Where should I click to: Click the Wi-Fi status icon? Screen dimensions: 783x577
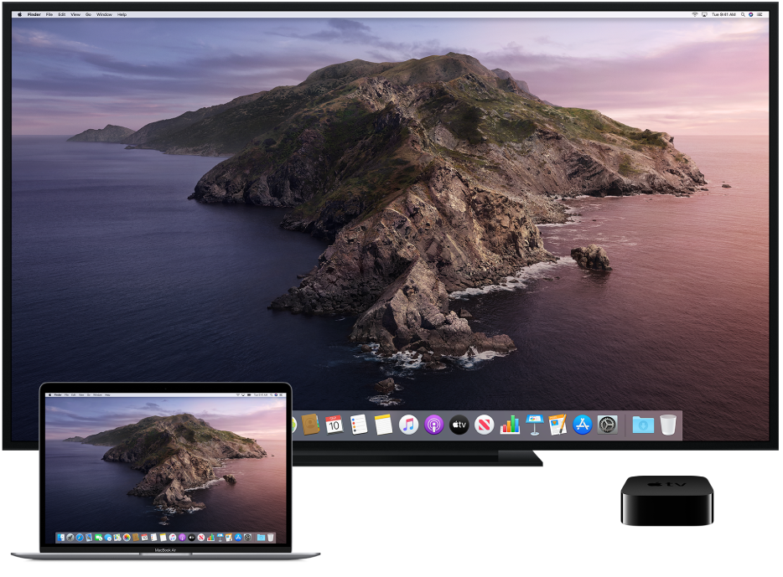(x=695, y=14)
